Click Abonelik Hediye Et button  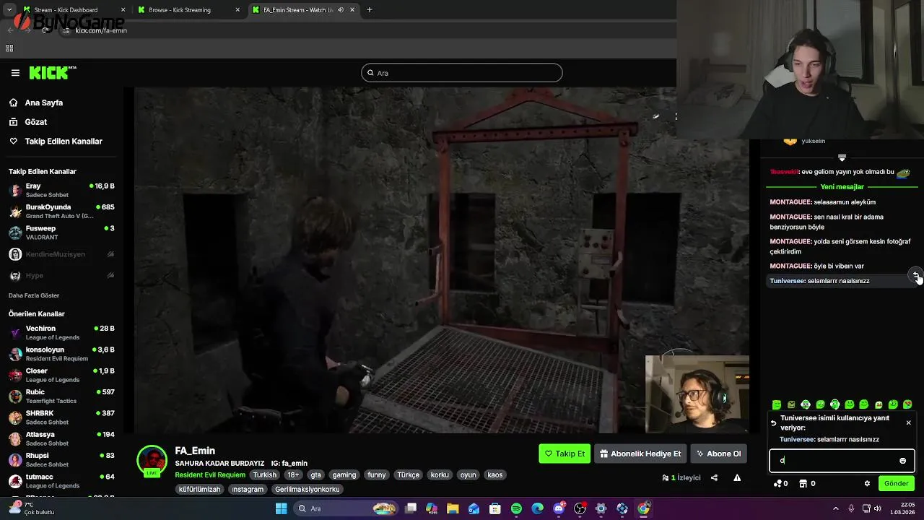pyautogui.click(x=640, y=454)
